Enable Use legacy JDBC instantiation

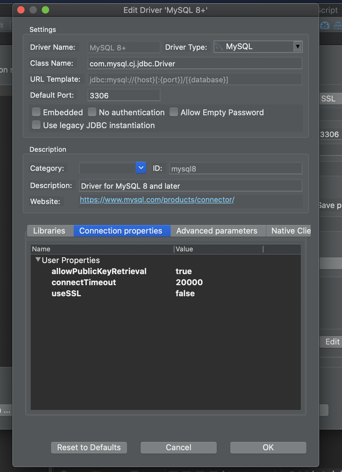pyautogui.click(x=36, y=125)
